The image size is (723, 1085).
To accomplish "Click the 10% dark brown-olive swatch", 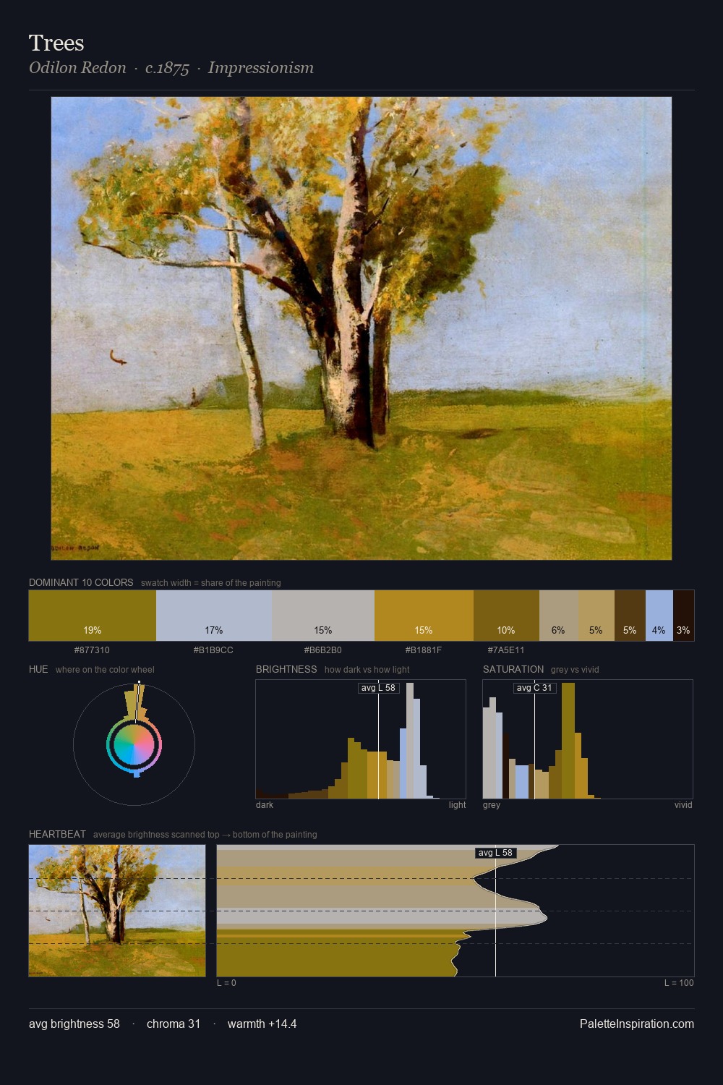I will pos(506,616).
